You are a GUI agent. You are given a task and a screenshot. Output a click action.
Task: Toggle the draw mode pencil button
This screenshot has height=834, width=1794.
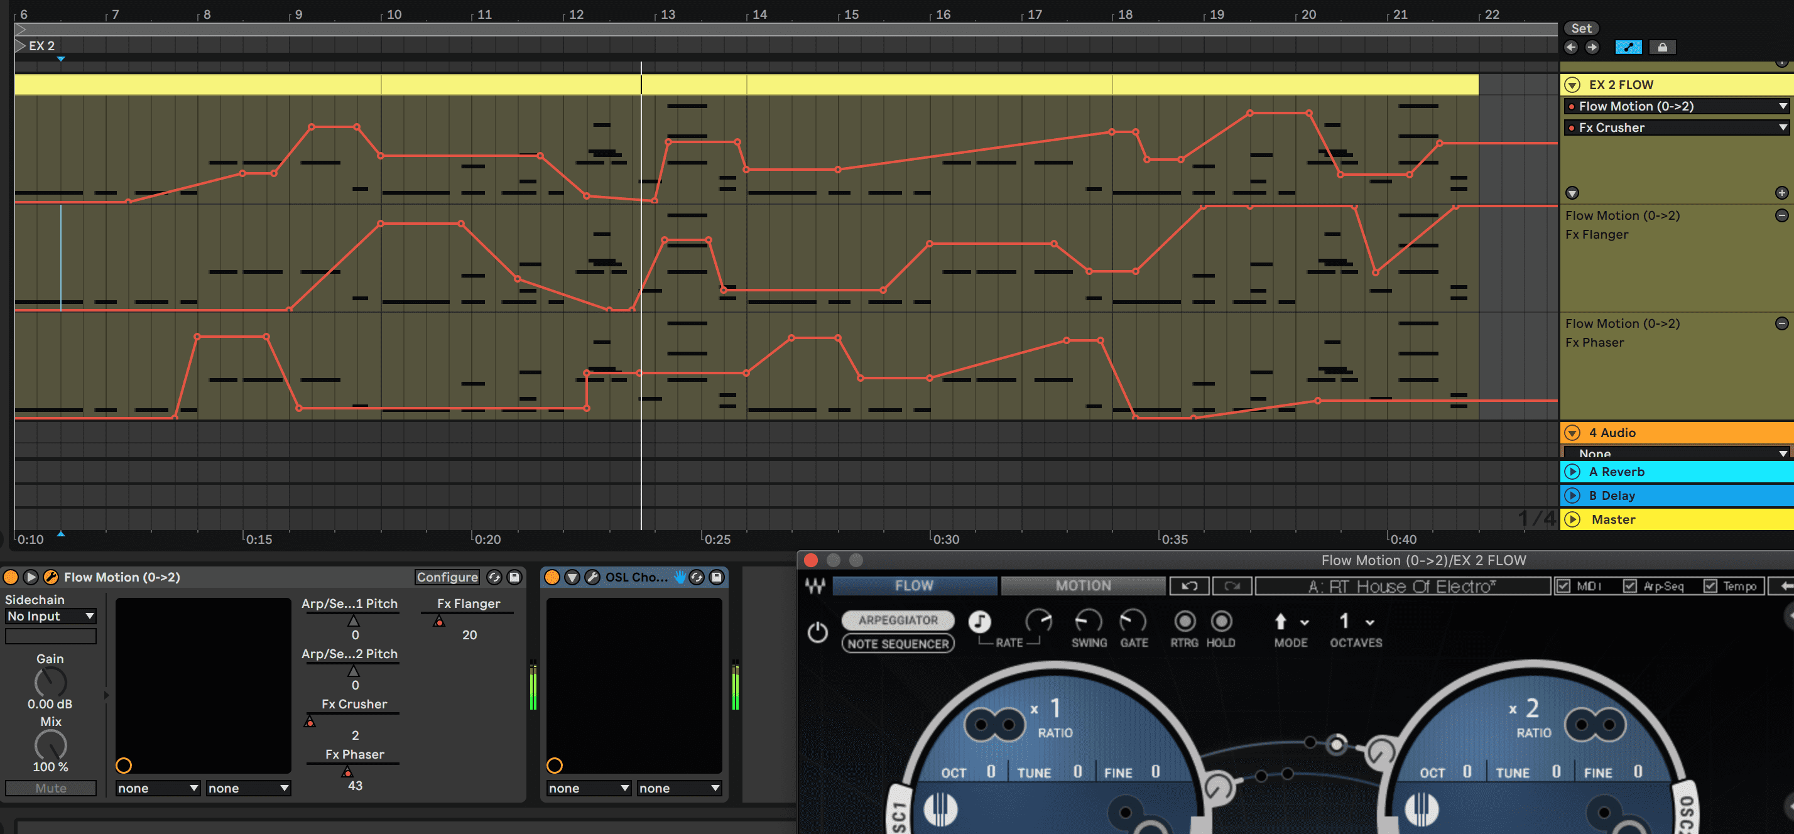point(1628,47)
